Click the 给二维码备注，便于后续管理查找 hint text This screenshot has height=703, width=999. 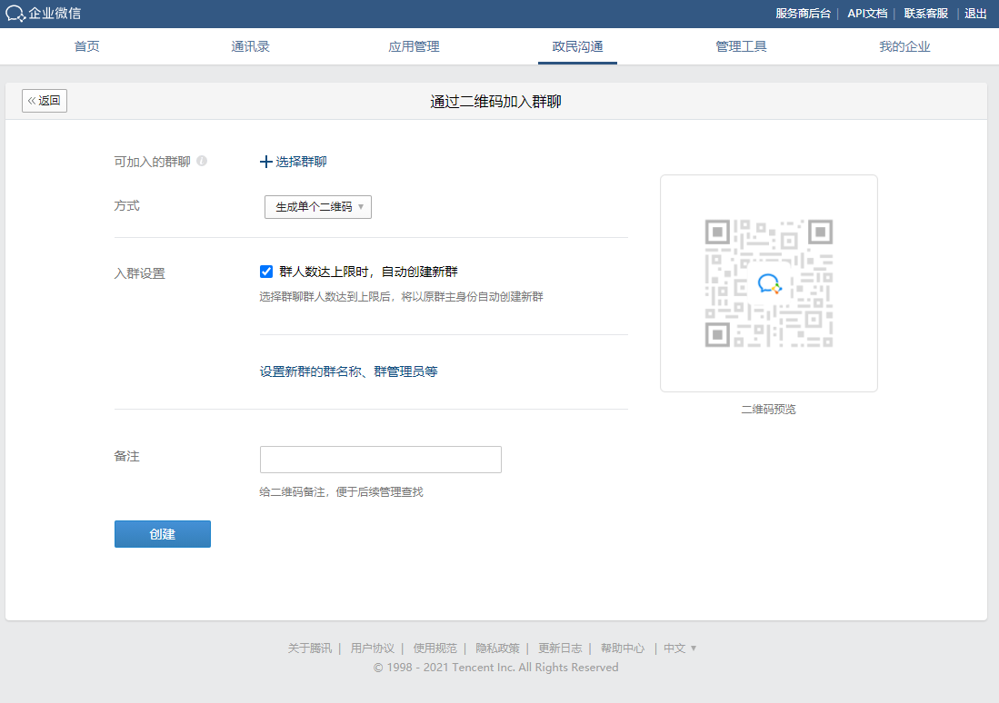click(x=341, y=492)
